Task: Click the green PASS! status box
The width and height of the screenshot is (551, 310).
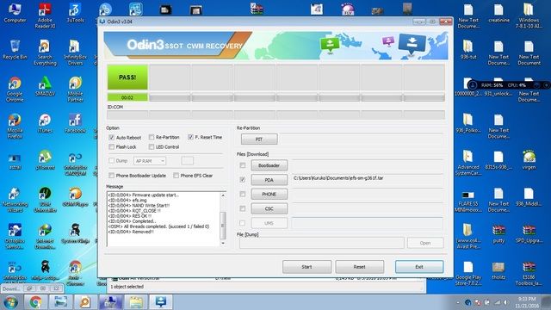Action: tap(127, 77)
